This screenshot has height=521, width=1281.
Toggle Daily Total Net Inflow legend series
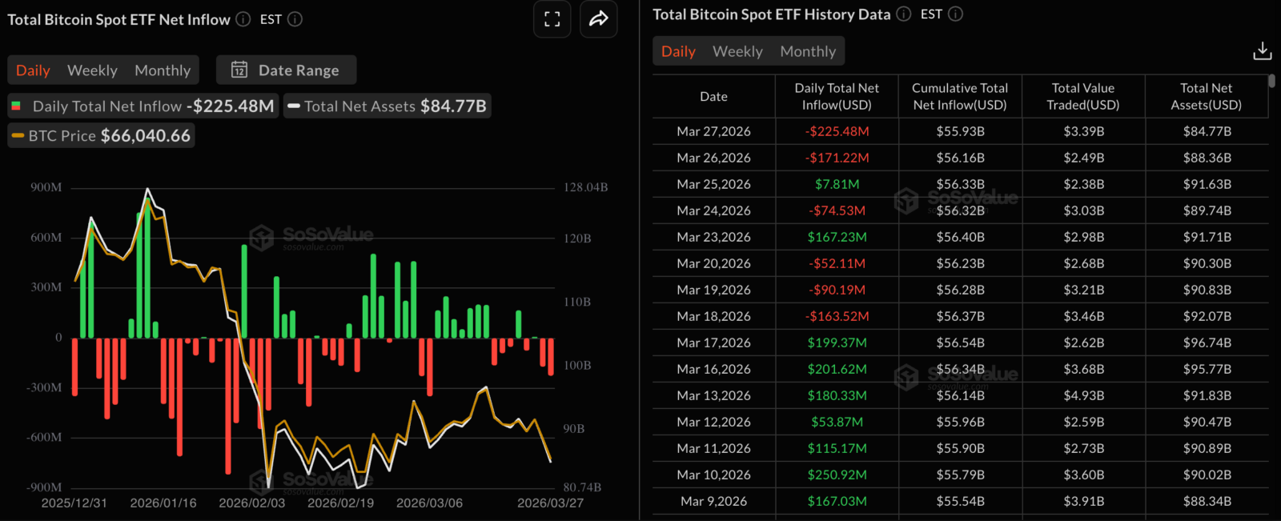(143, 106)
